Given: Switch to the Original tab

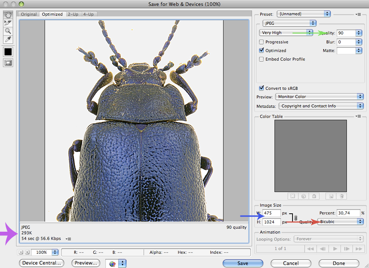Looking at the screenshot, I should [x=28, y=14].
